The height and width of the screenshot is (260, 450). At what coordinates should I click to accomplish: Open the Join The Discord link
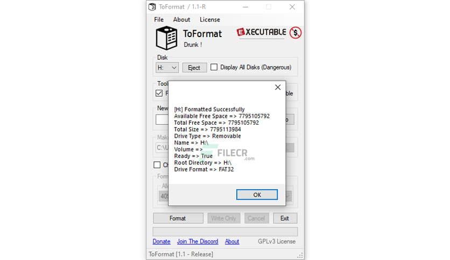198,241
